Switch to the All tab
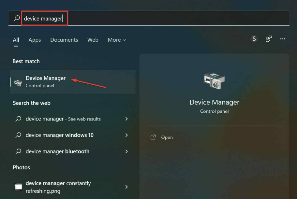The image size is (298, 199). (x=16, y=40)
